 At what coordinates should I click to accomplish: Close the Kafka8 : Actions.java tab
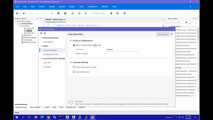(x=65, y=20)
